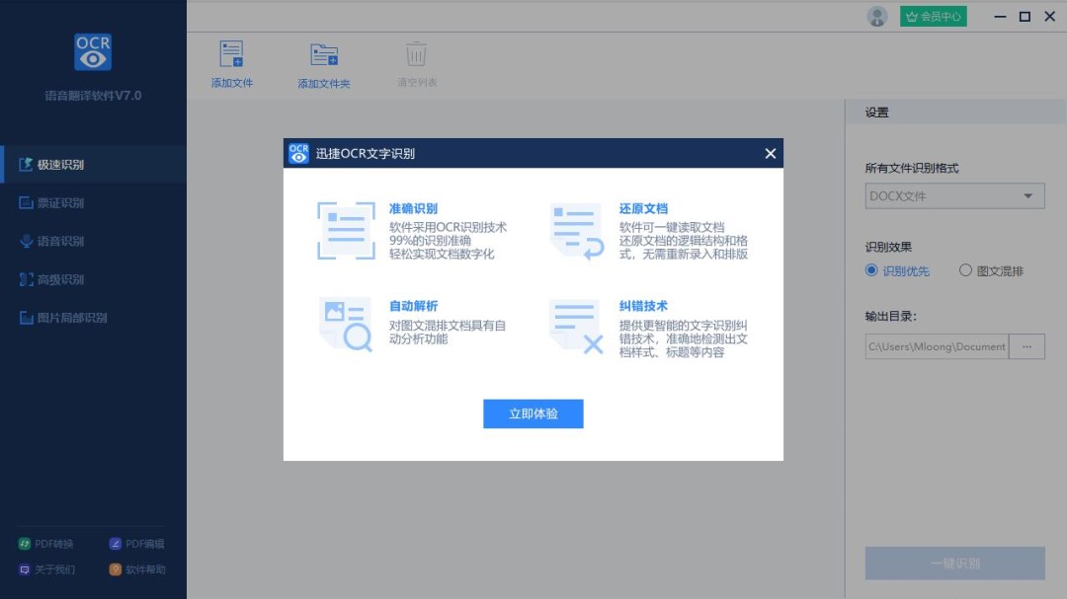Click the user avatar icon near top right
1067x599 pixels.
[877, 16]
